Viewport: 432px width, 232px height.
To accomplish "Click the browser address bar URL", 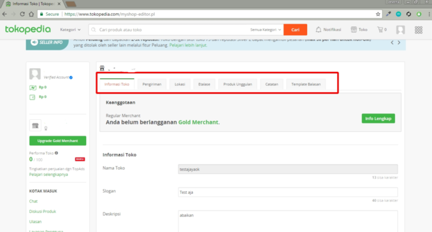I will pyautogui.click(x=110, y=14).
